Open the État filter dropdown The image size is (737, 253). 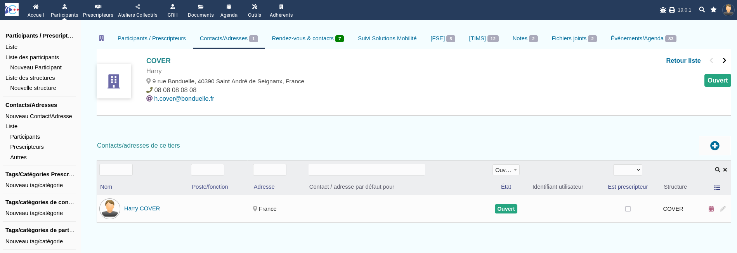506,170
